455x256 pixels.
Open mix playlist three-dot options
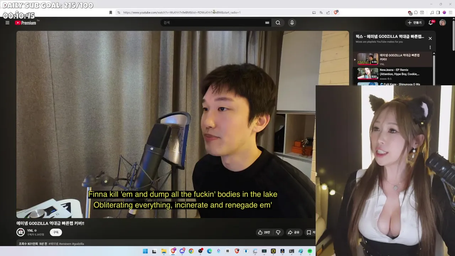pos(430,47)
